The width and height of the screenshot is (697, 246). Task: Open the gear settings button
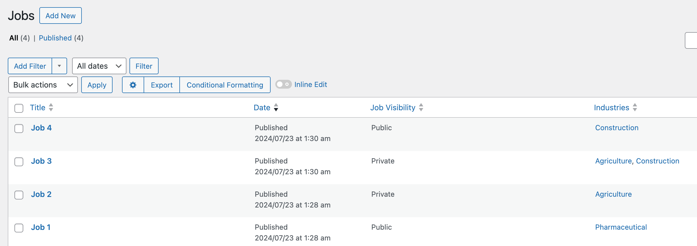point(133,85)
